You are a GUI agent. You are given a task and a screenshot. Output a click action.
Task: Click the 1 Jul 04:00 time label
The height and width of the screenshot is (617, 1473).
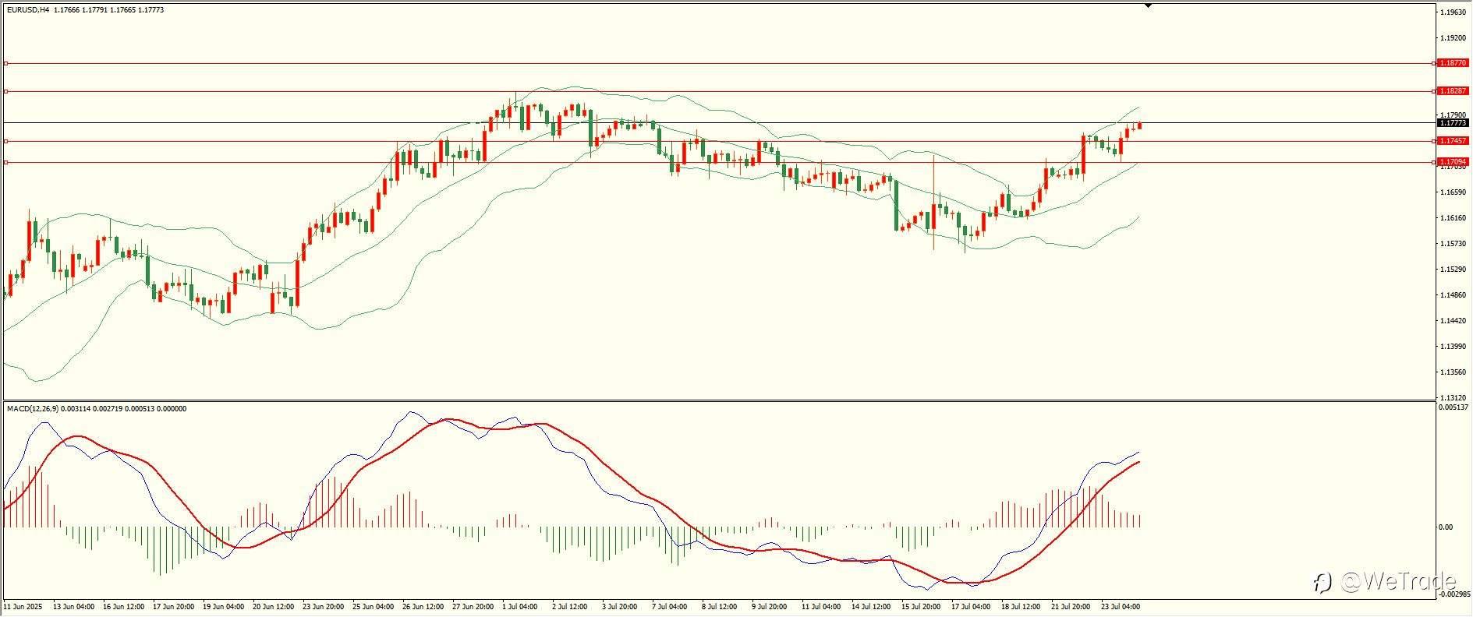(x=520, y=607)
